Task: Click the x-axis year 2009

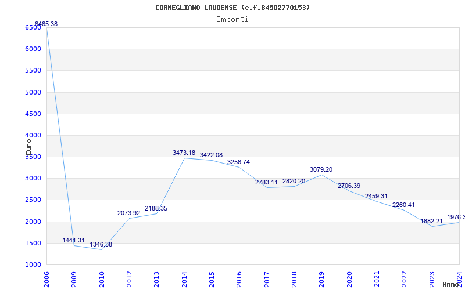Action: [x=74, y=280]
